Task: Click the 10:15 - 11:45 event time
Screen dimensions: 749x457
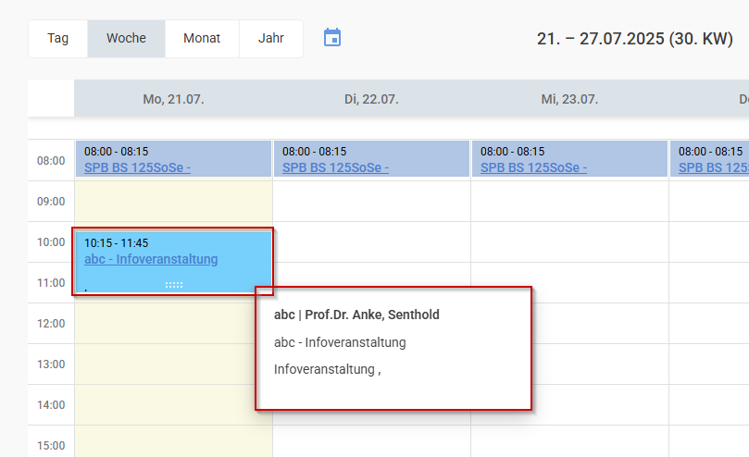Action: click(116, 243)
